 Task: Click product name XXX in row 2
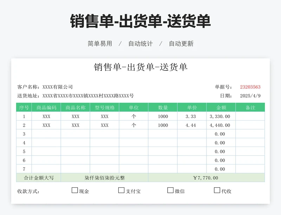pyautogui.click(x=76, y=125)
